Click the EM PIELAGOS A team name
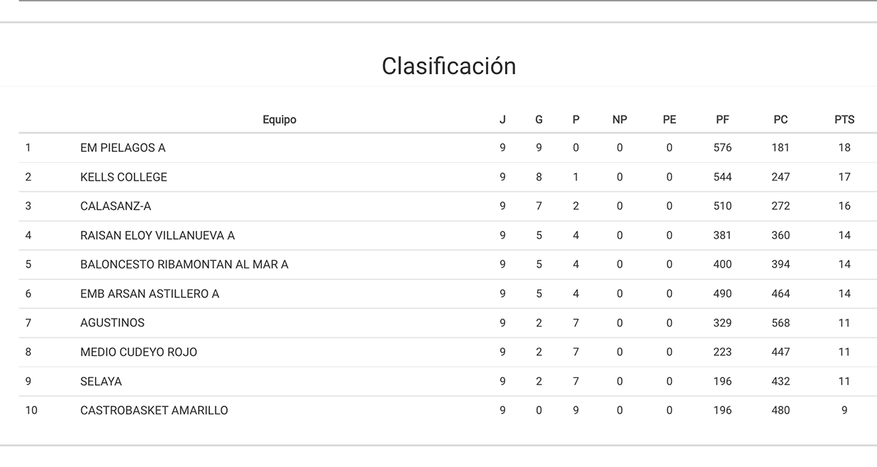 [123, 148]
